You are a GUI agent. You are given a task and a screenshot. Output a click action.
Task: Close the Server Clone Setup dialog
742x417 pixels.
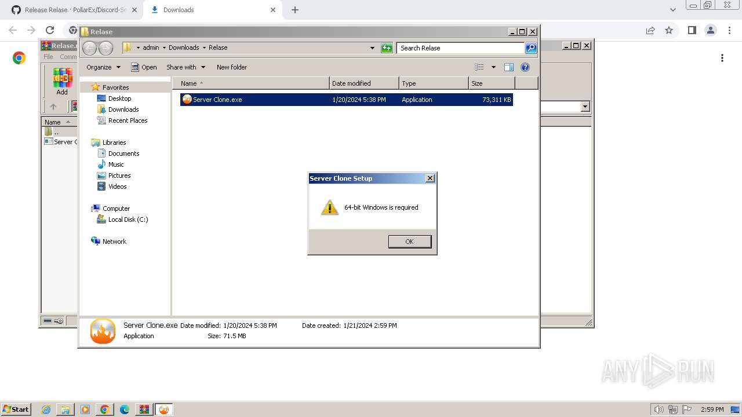430,178
